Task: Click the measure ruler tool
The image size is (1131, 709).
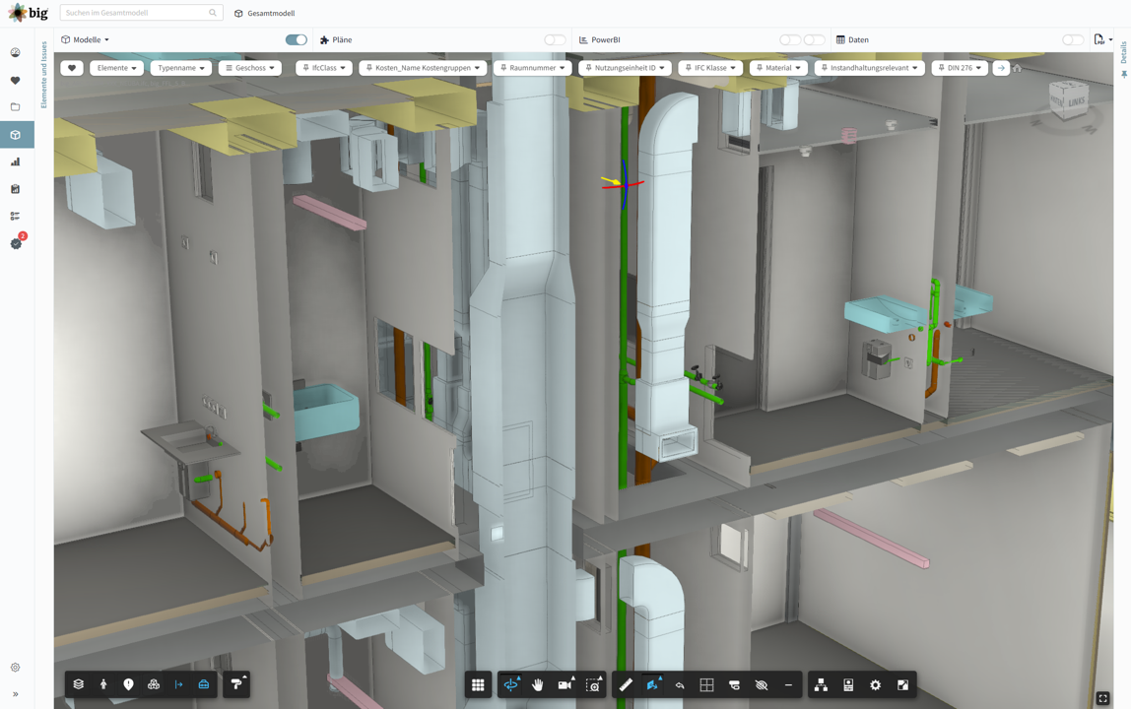Action: [626, 684]
